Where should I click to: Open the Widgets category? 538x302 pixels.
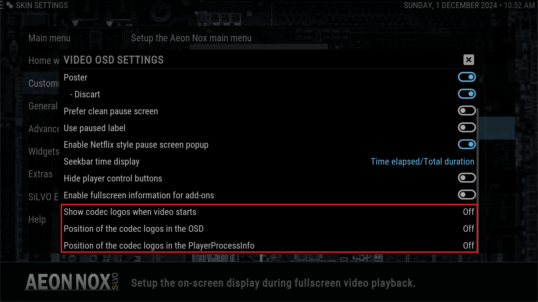(x=44, y=152)
